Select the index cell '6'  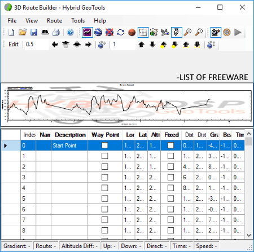(28, 209)
